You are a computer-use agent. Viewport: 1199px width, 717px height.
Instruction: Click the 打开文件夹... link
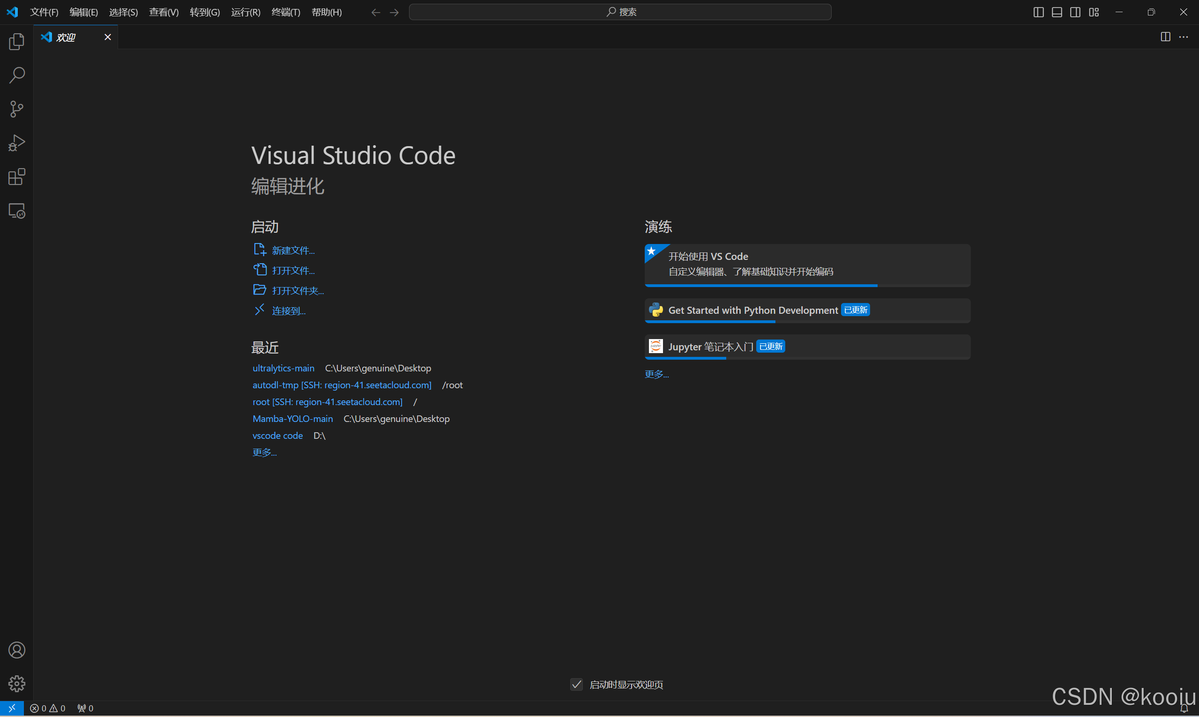[297, 291]
